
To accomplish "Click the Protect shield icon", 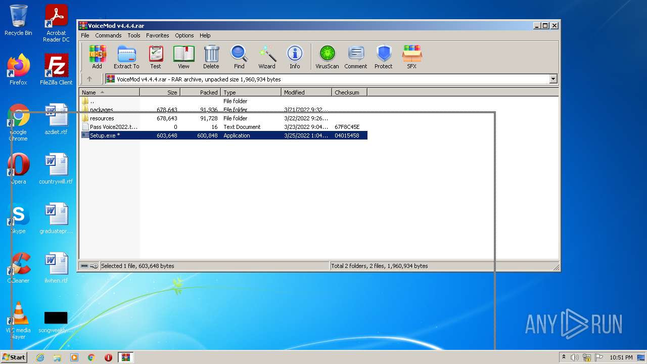I will (x=384, y=57).
